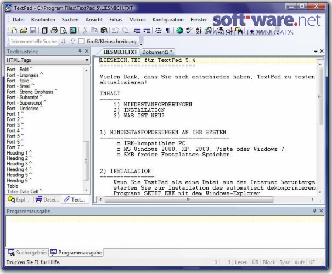The image size is (332, 274).
Task: Click the Cut scissors icon
Action: click(x=85, y=31)
